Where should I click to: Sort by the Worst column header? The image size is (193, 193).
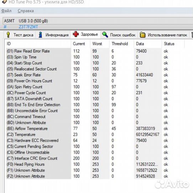pos(100,44)
